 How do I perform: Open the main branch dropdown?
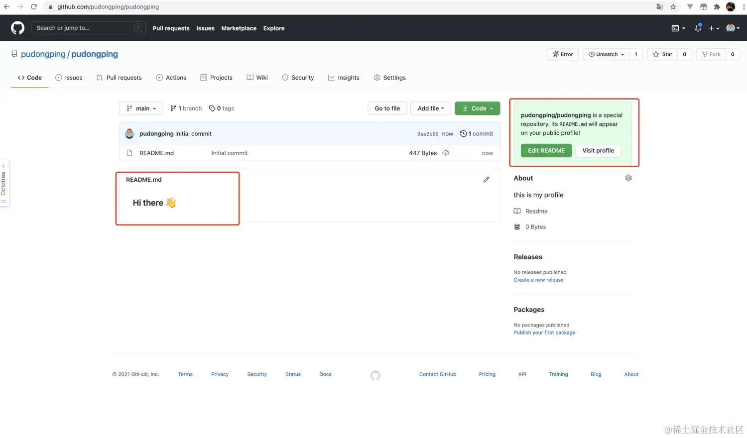click(141, 108)
